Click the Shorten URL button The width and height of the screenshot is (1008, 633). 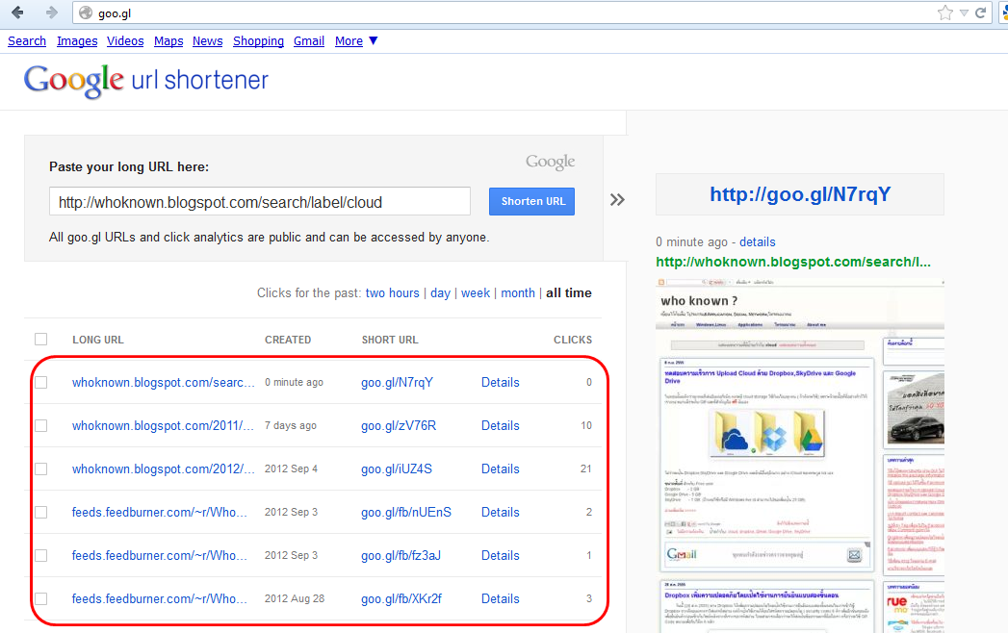point(531,201)
